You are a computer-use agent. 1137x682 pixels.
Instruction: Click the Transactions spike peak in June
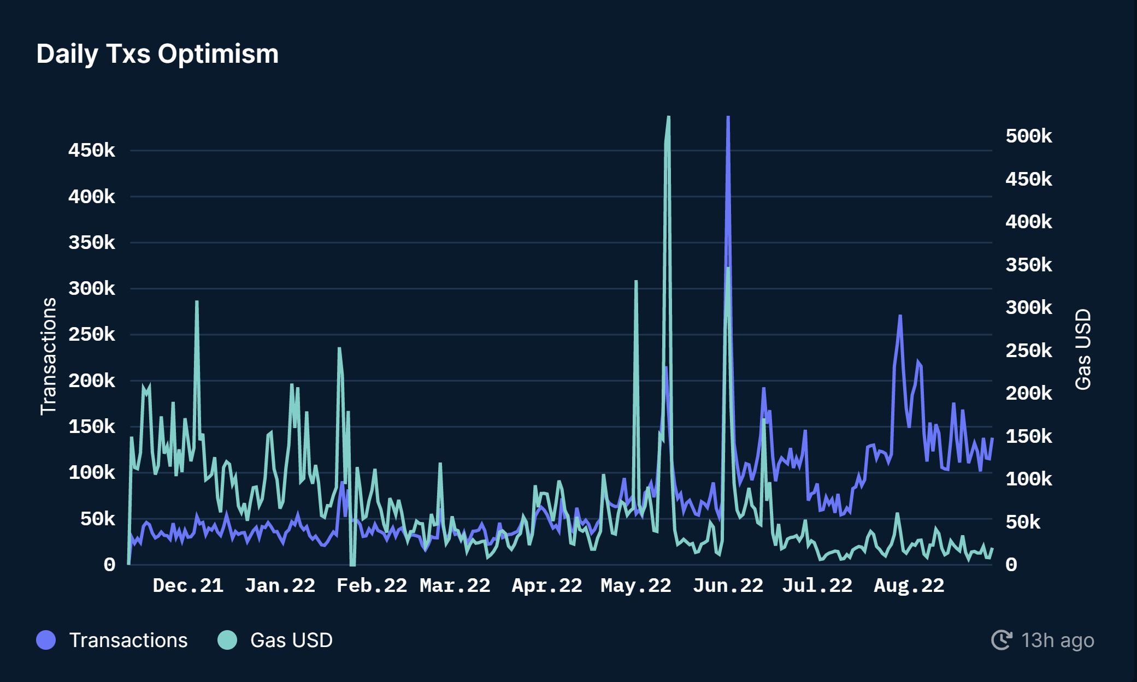[728, 118]
